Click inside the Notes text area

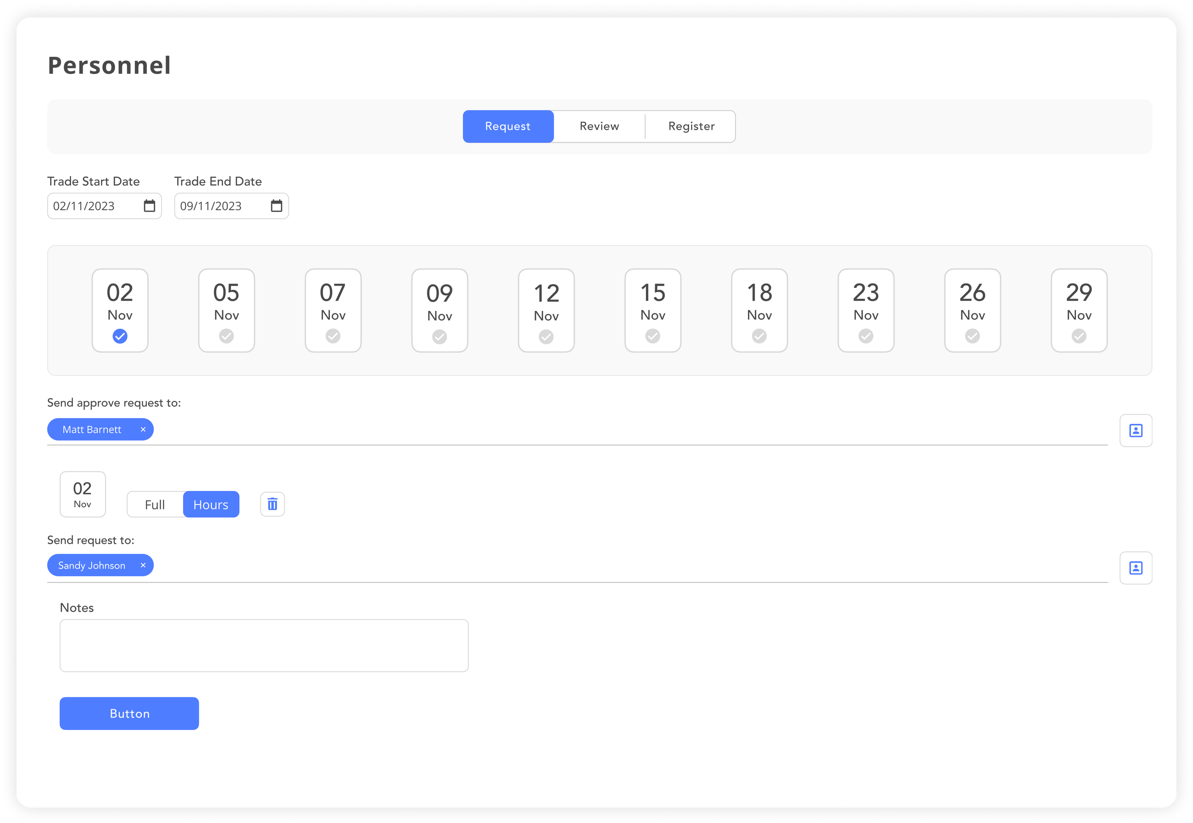coord(264,645)
